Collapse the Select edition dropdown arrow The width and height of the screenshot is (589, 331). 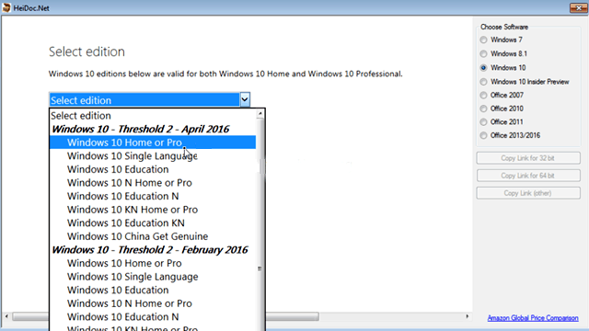[x=245, y=100]
